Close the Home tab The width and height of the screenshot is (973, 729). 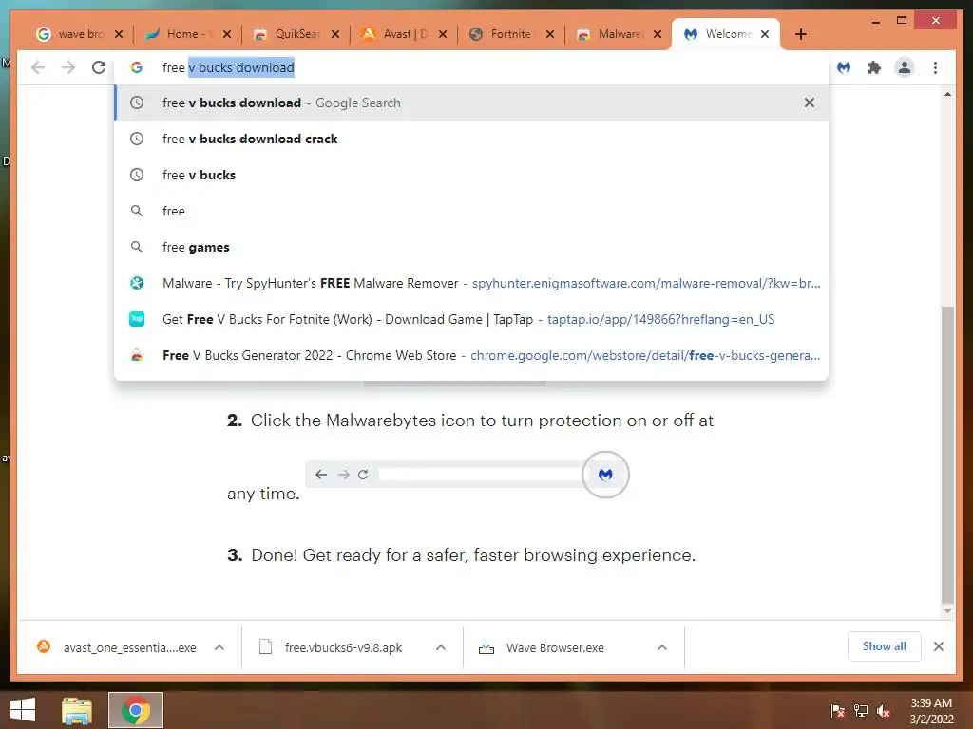tap(227, 34)
